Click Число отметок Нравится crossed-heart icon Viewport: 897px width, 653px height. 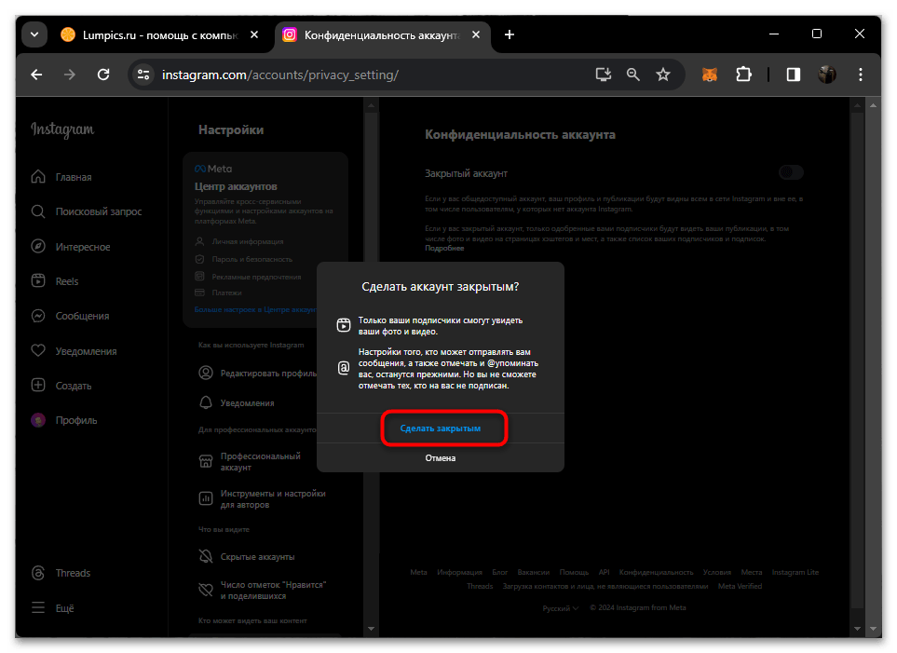point(206,590)
